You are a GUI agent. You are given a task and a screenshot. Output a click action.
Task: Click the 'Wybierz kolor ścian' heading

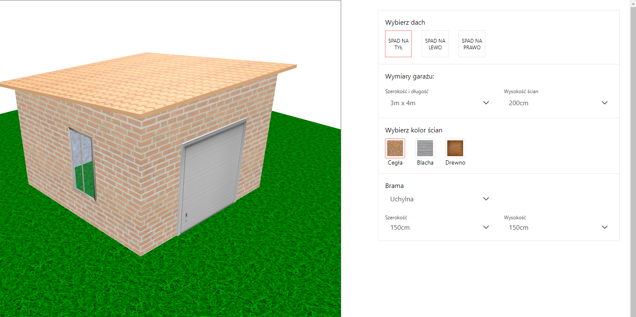414,130
